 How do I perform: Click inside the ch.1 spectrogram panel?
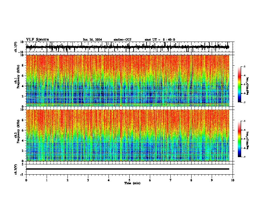click(127, 81)
